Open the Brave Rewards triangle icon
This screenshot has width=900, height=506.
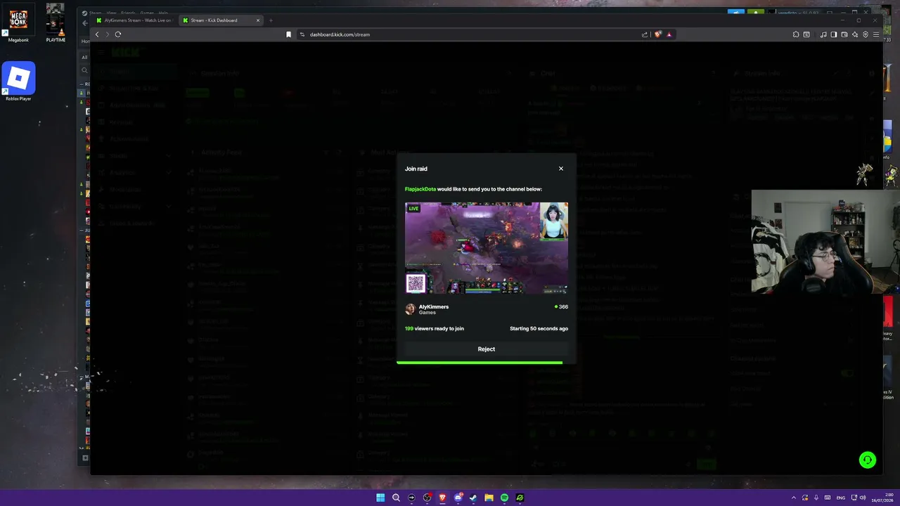(669, 34)
